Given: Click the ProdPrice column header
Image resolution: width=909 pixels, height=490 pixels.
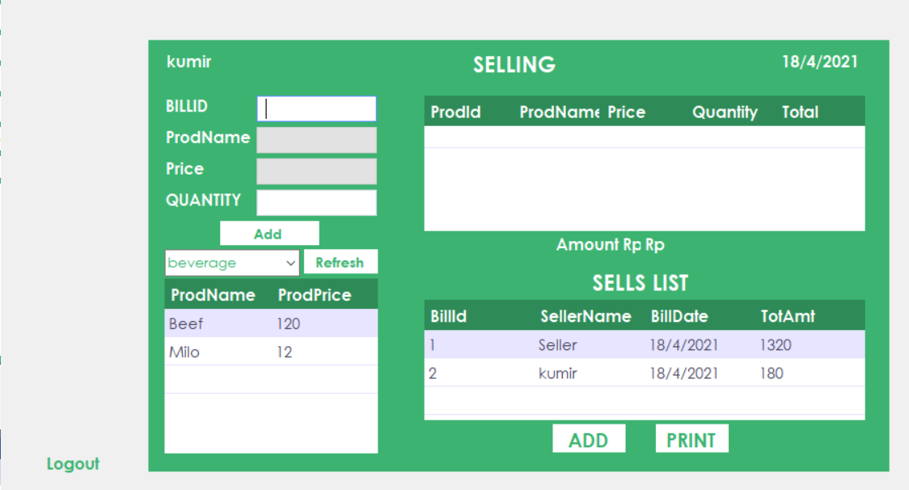Looking at the screenshot, I should (x=314, y=295).
